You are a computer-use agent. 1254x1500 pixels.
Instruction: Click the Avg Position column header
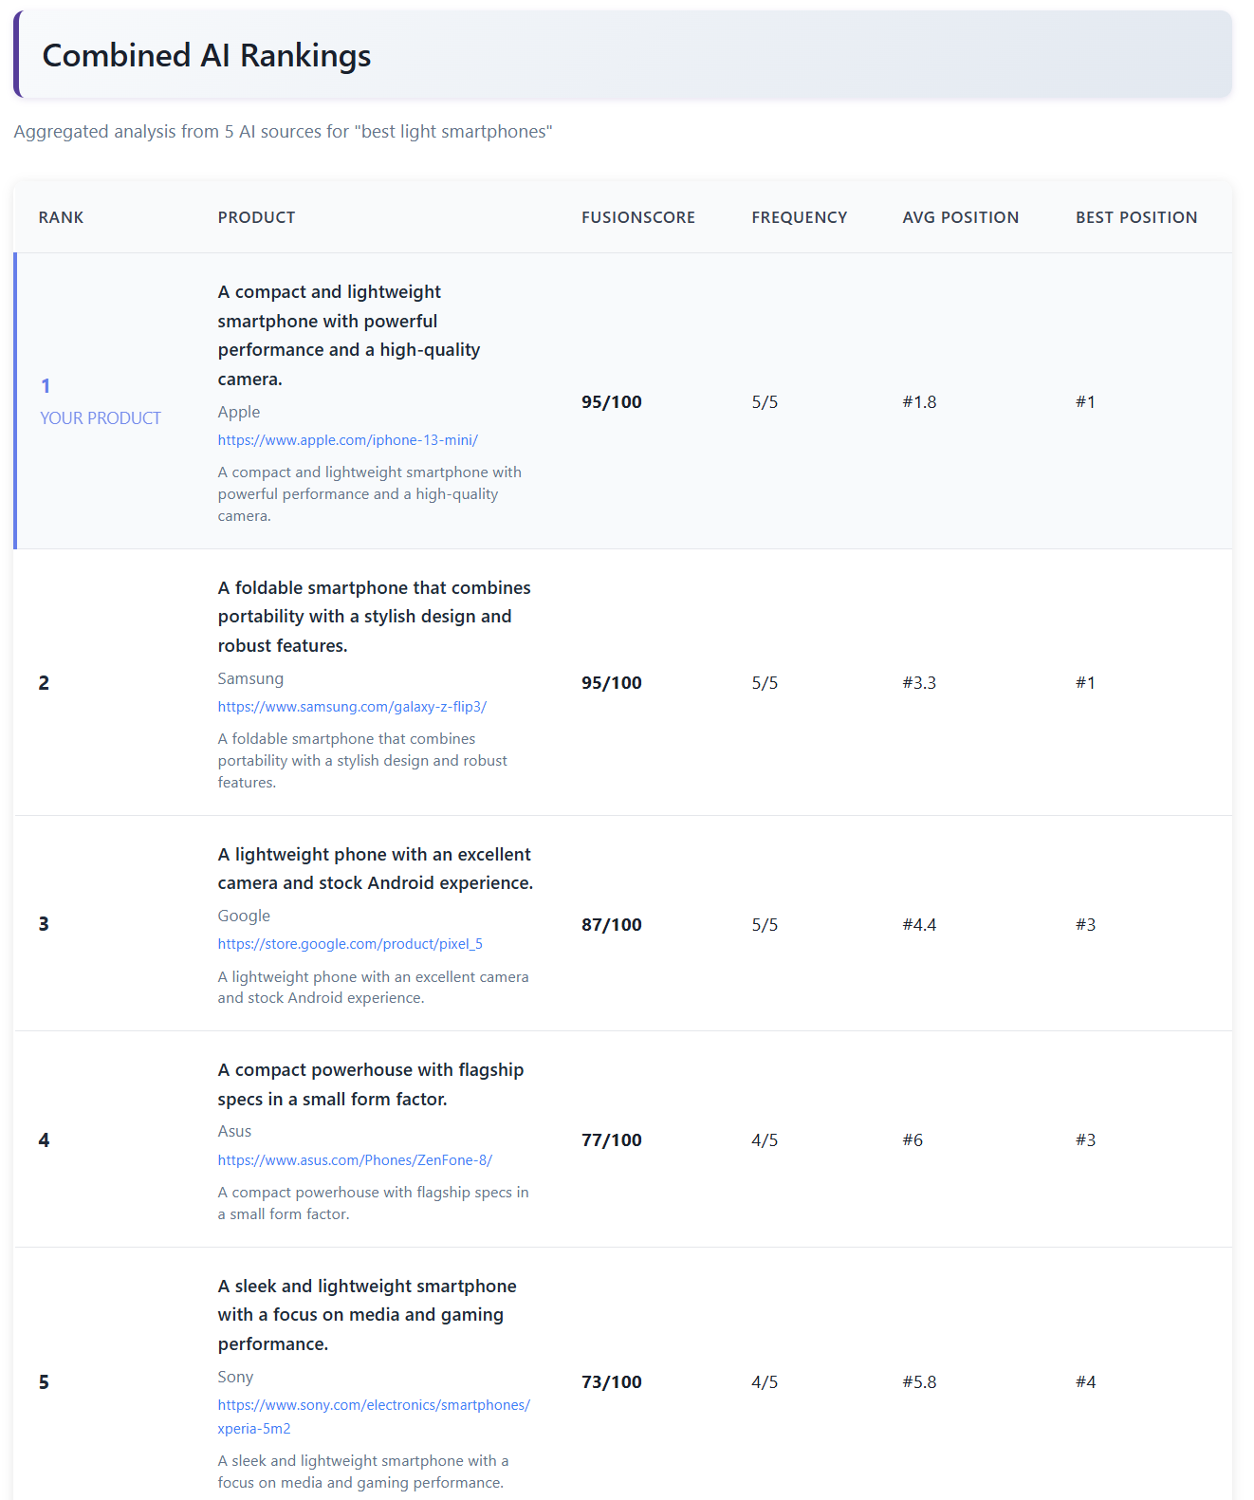(x=960, y=217)
